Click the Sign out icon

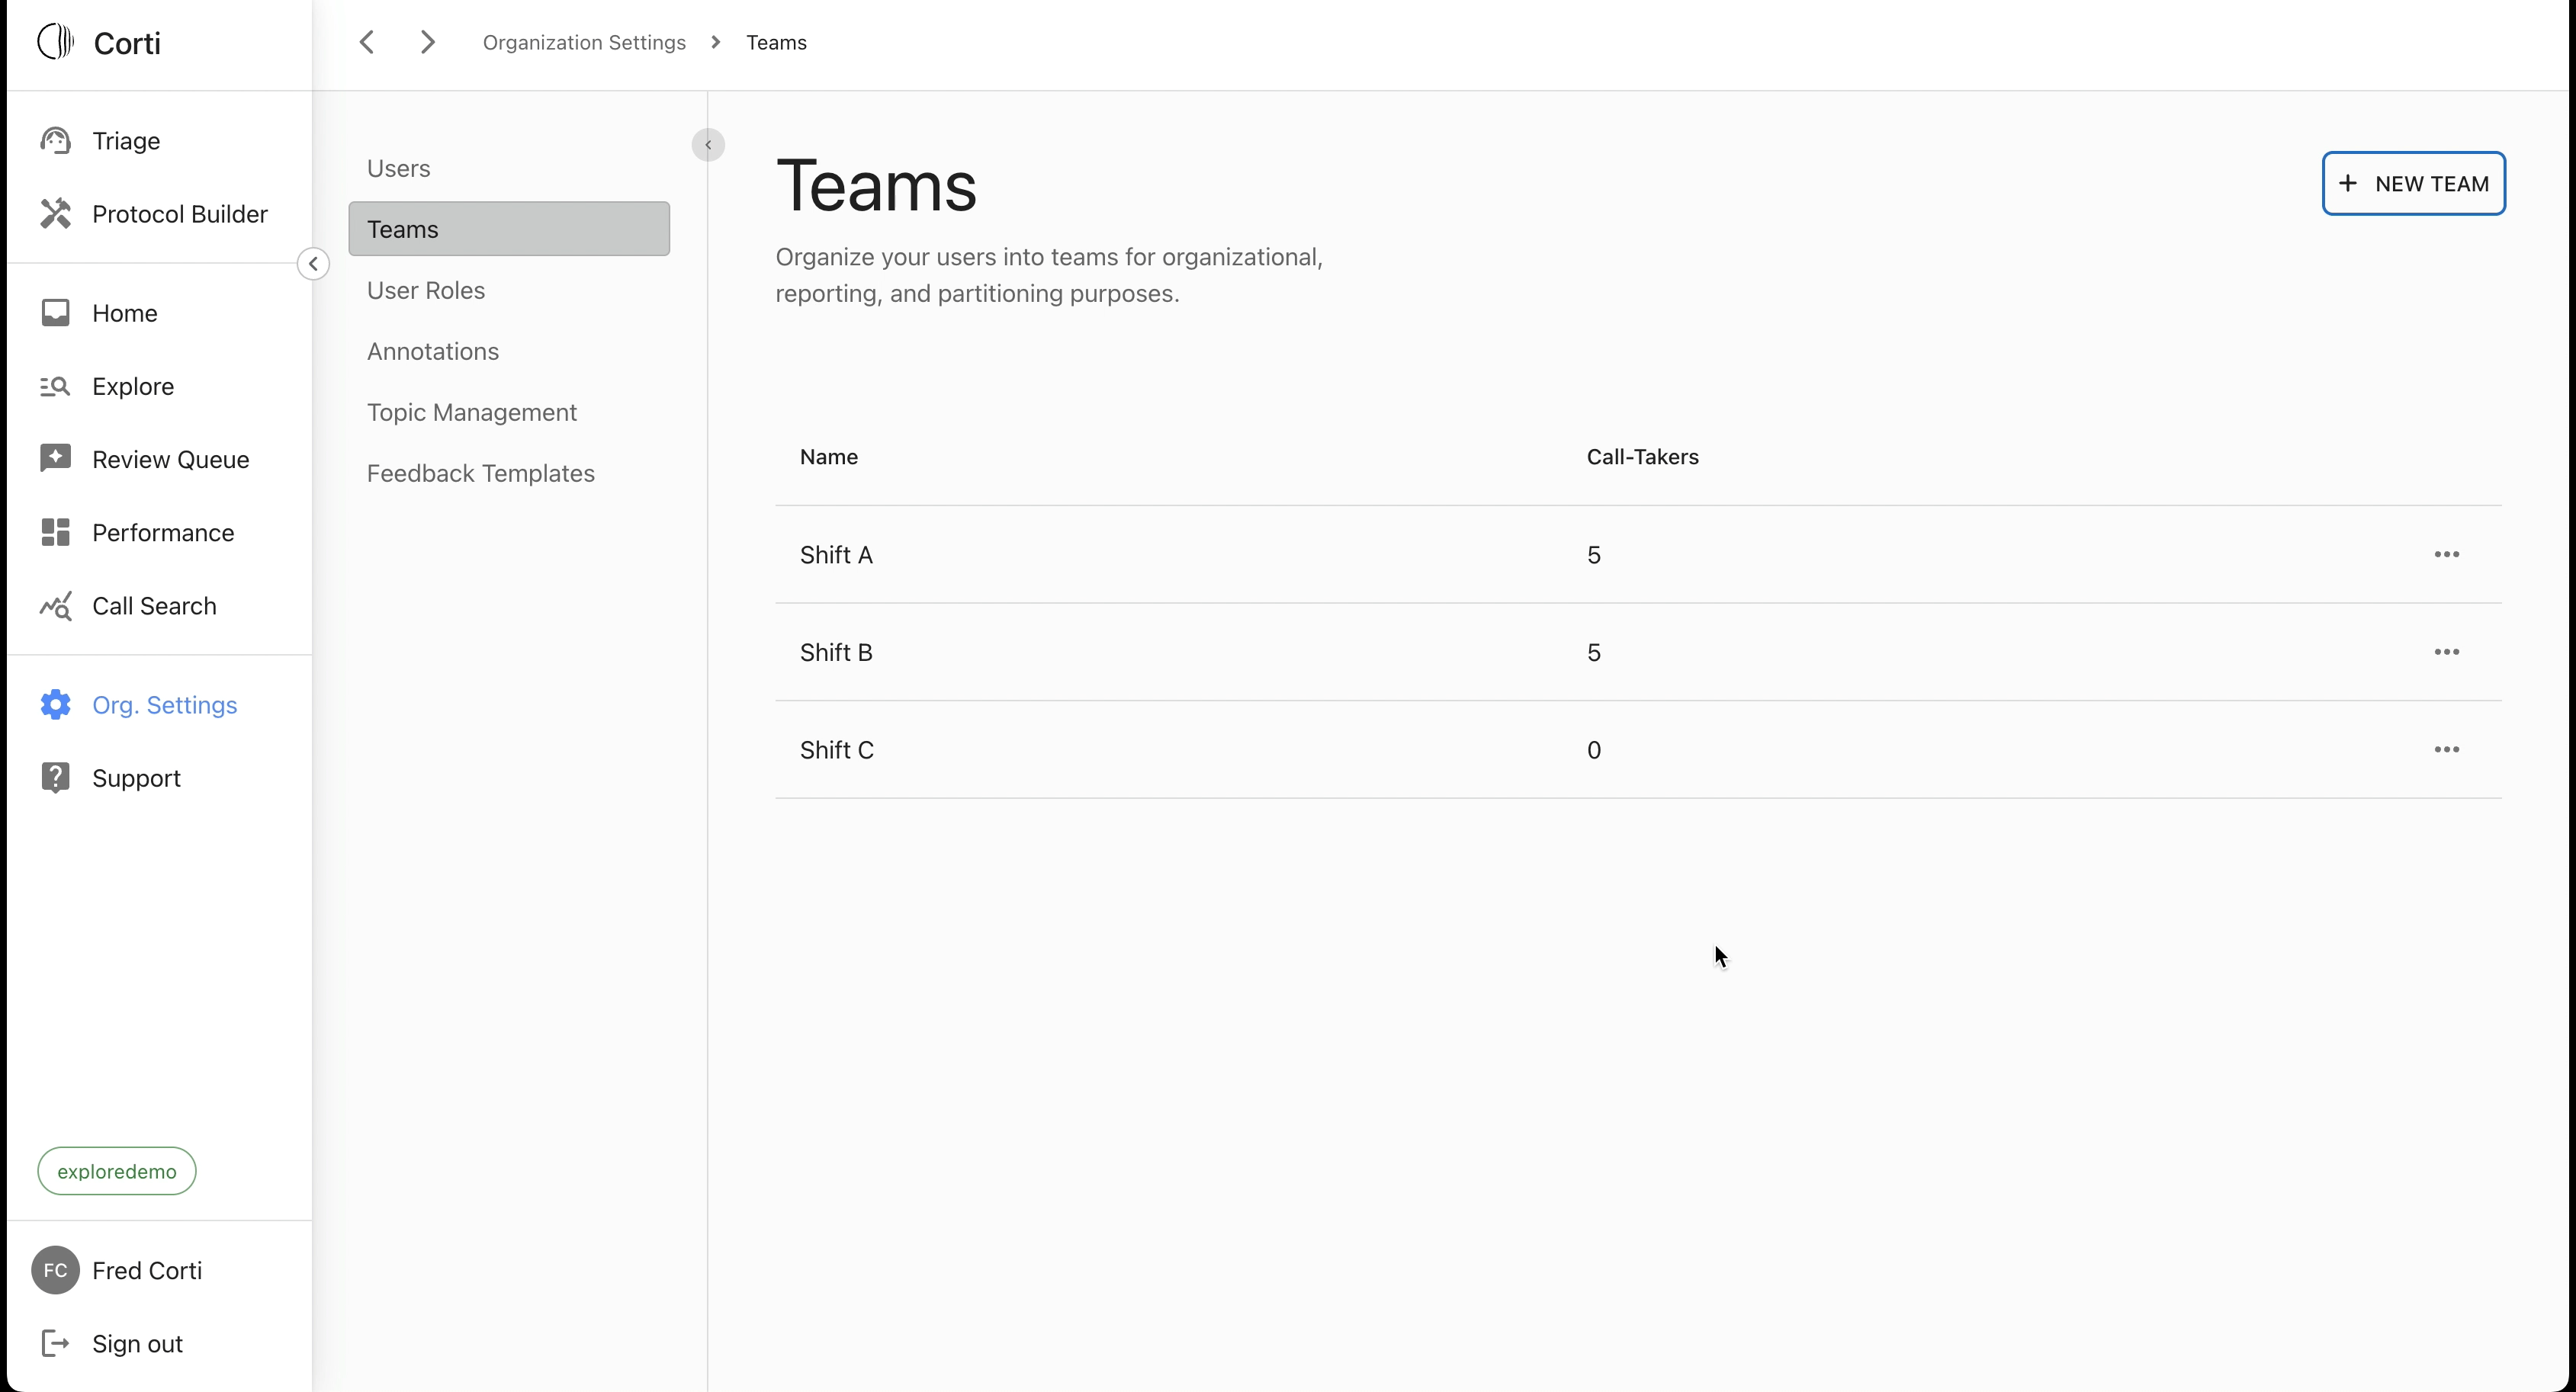[x=55, y=1343]
